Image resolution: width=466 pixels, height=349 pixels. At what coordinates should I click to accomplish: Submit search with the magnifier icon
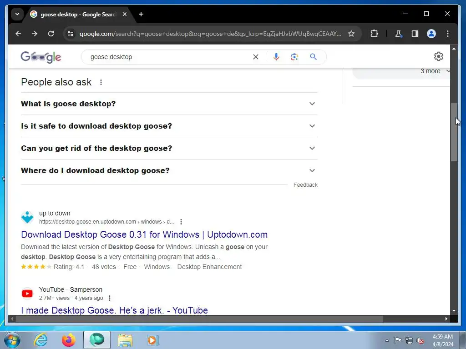(313, 57)
